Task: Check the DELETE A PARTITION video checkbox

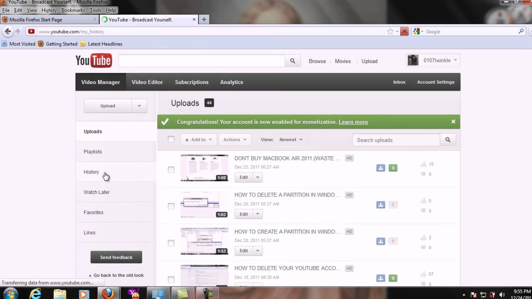Action: (x=171, y=206)
